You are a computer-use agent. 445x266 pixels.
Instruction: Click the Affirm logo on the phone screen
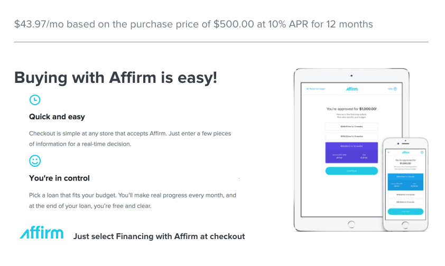[x=405, y=152]
